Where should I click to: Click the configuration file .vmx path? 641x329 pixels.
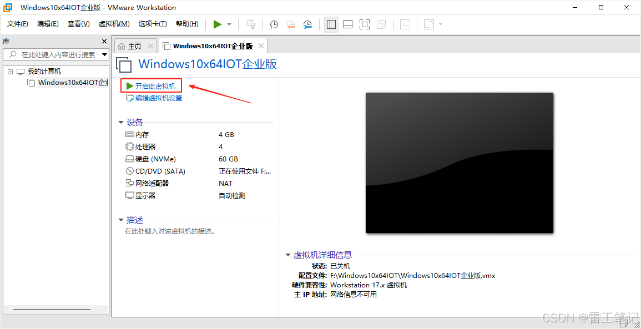[x=412, y=275]
